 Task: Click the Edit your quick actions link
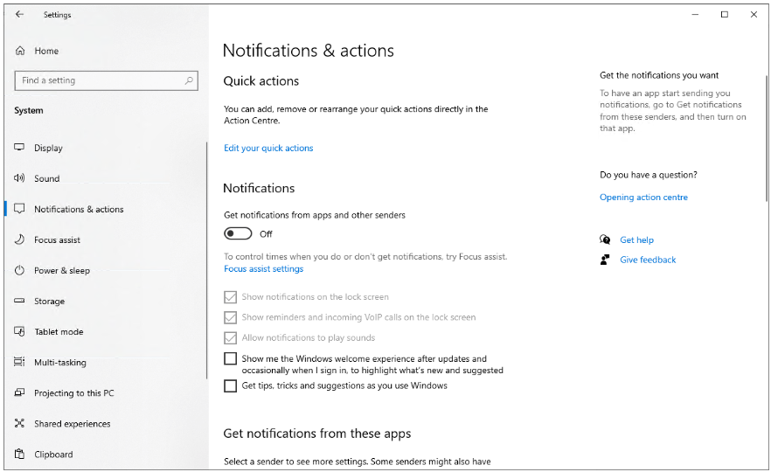pos(268,149)
